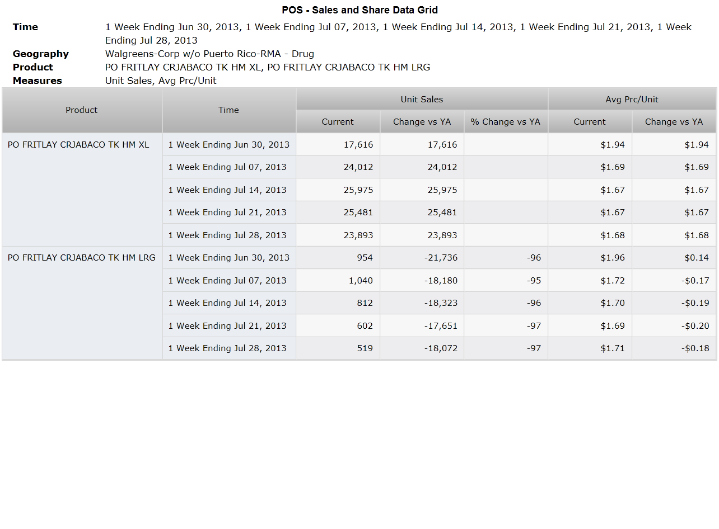Click the % Change vs YA header
The height and width of the screenshot is (529, 719).
tap(506, 121)
